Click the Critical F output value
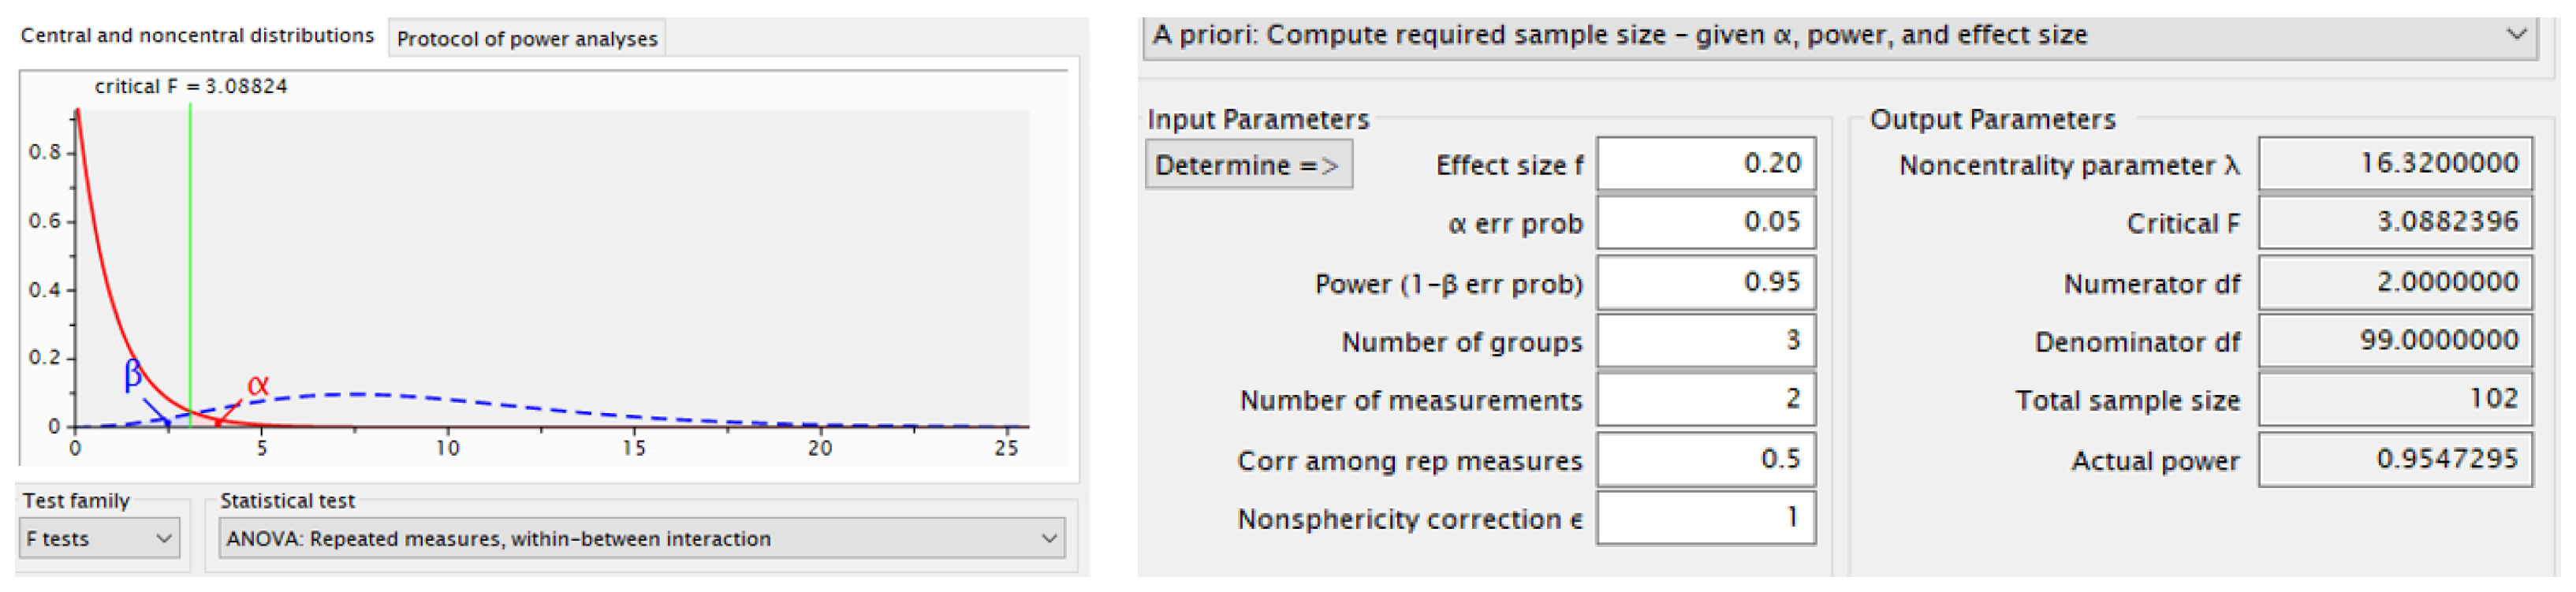 [x=2394, y=222]
